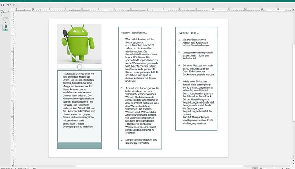Image resolution: width=295 pixels, height=169 pixels.
Task: Click tip 7 'Achte beim Einkaufen darauf'
Action: [196, 102]
